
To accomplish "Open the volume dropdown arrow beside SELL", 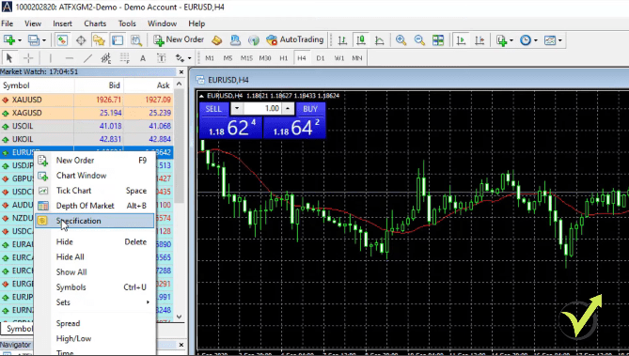I will (x=237, y=109).
